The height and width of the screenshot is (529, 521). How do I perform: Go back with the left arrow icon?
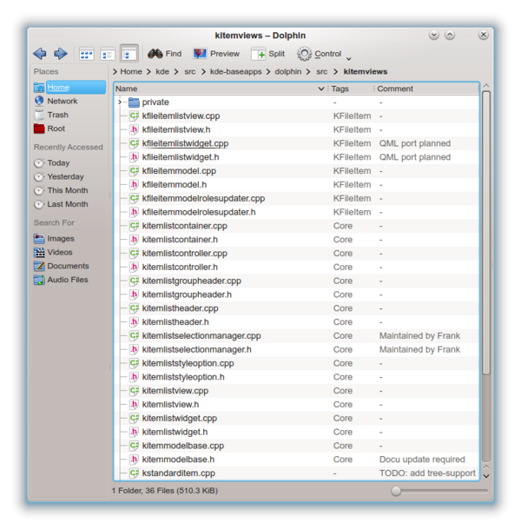click(x=40, y=53)
